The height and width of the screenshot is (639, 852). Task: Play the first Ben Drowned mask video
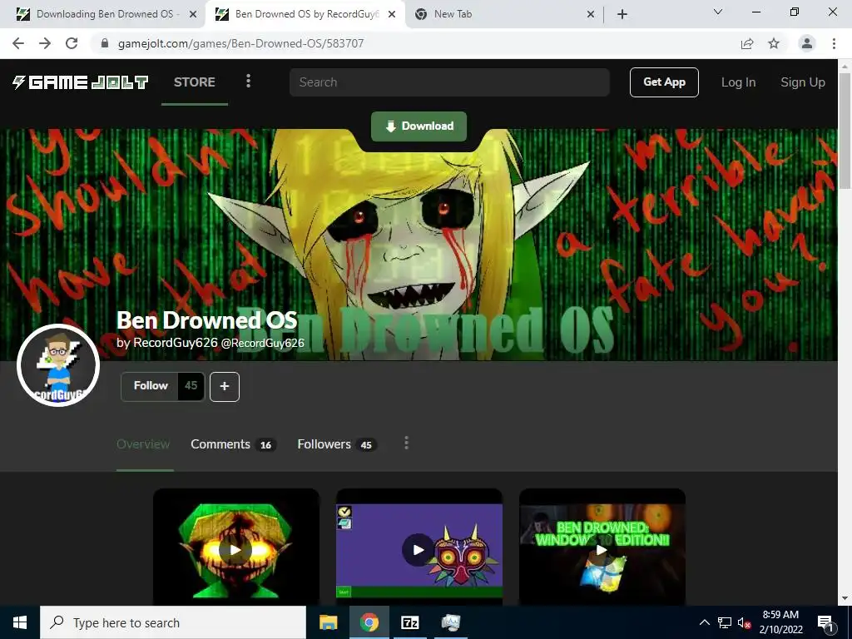pos(235,550)
